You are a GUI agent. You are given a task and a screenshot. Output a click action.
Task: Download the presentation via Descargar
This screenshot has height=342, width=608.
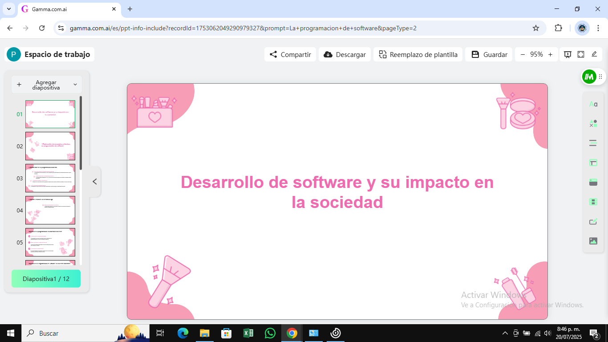pyautogui.click(x=345, y=54)
